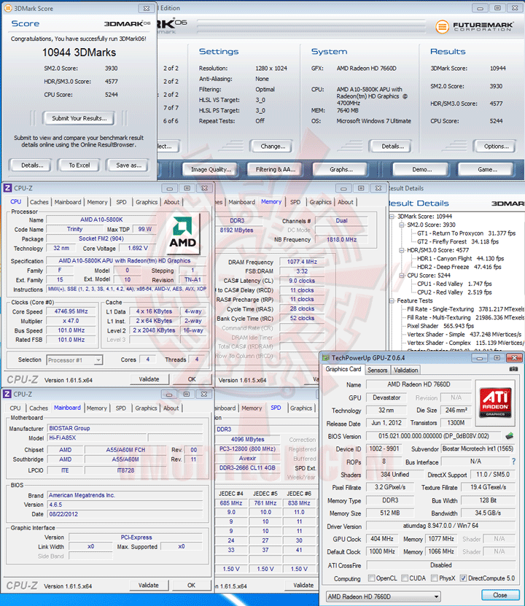Screen dimensions: 525x606
Task: Click the Change... settings button
Action: click(273, 146)
